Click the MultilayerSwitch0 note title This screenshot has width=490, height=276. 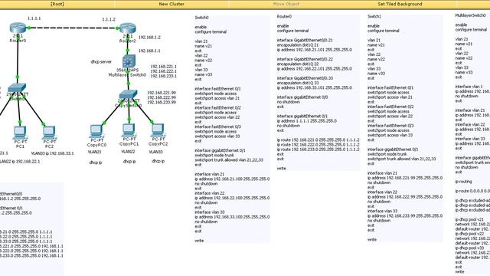[x=471, y=15]
